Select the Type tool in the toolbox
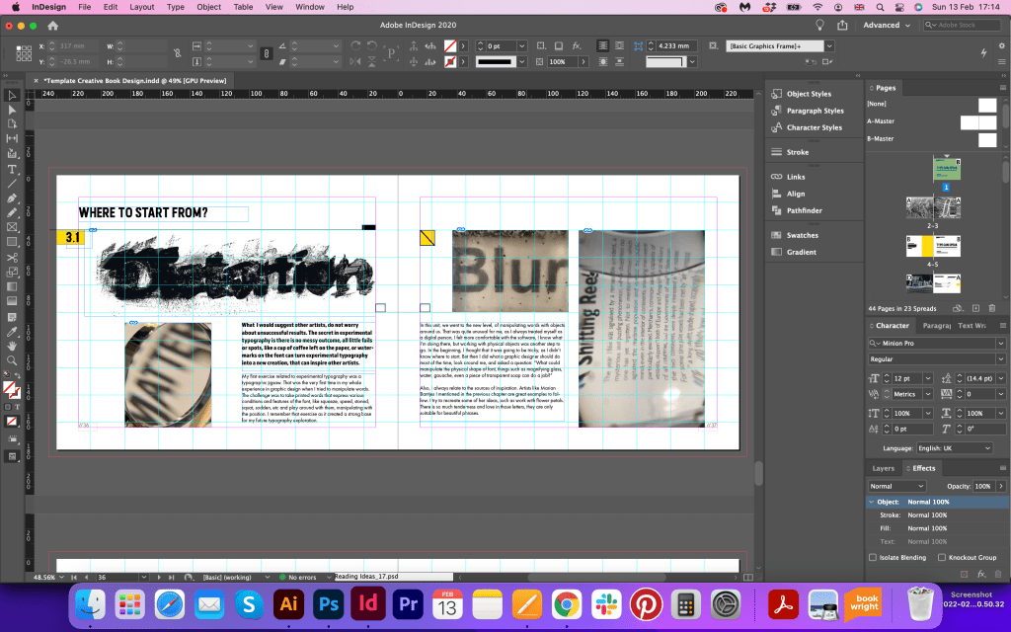This screenshot has width=1011, height=632. (x=12, y=169)
